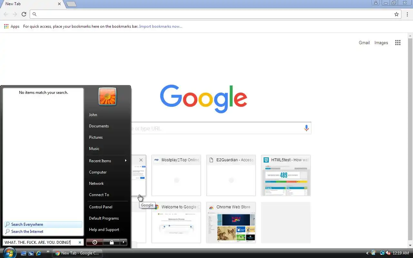The height and width of the screenshot is (258, 413).
Task: Click the user picture in Start menu
Action: tap(107, 96)
